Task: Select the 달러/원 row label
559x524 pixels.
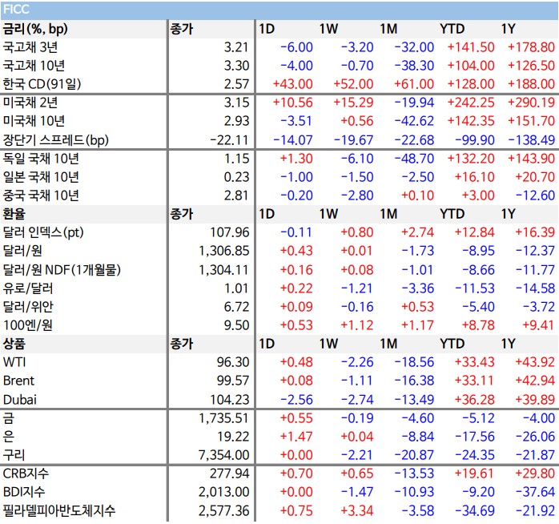Action: [x=22, y=251]
